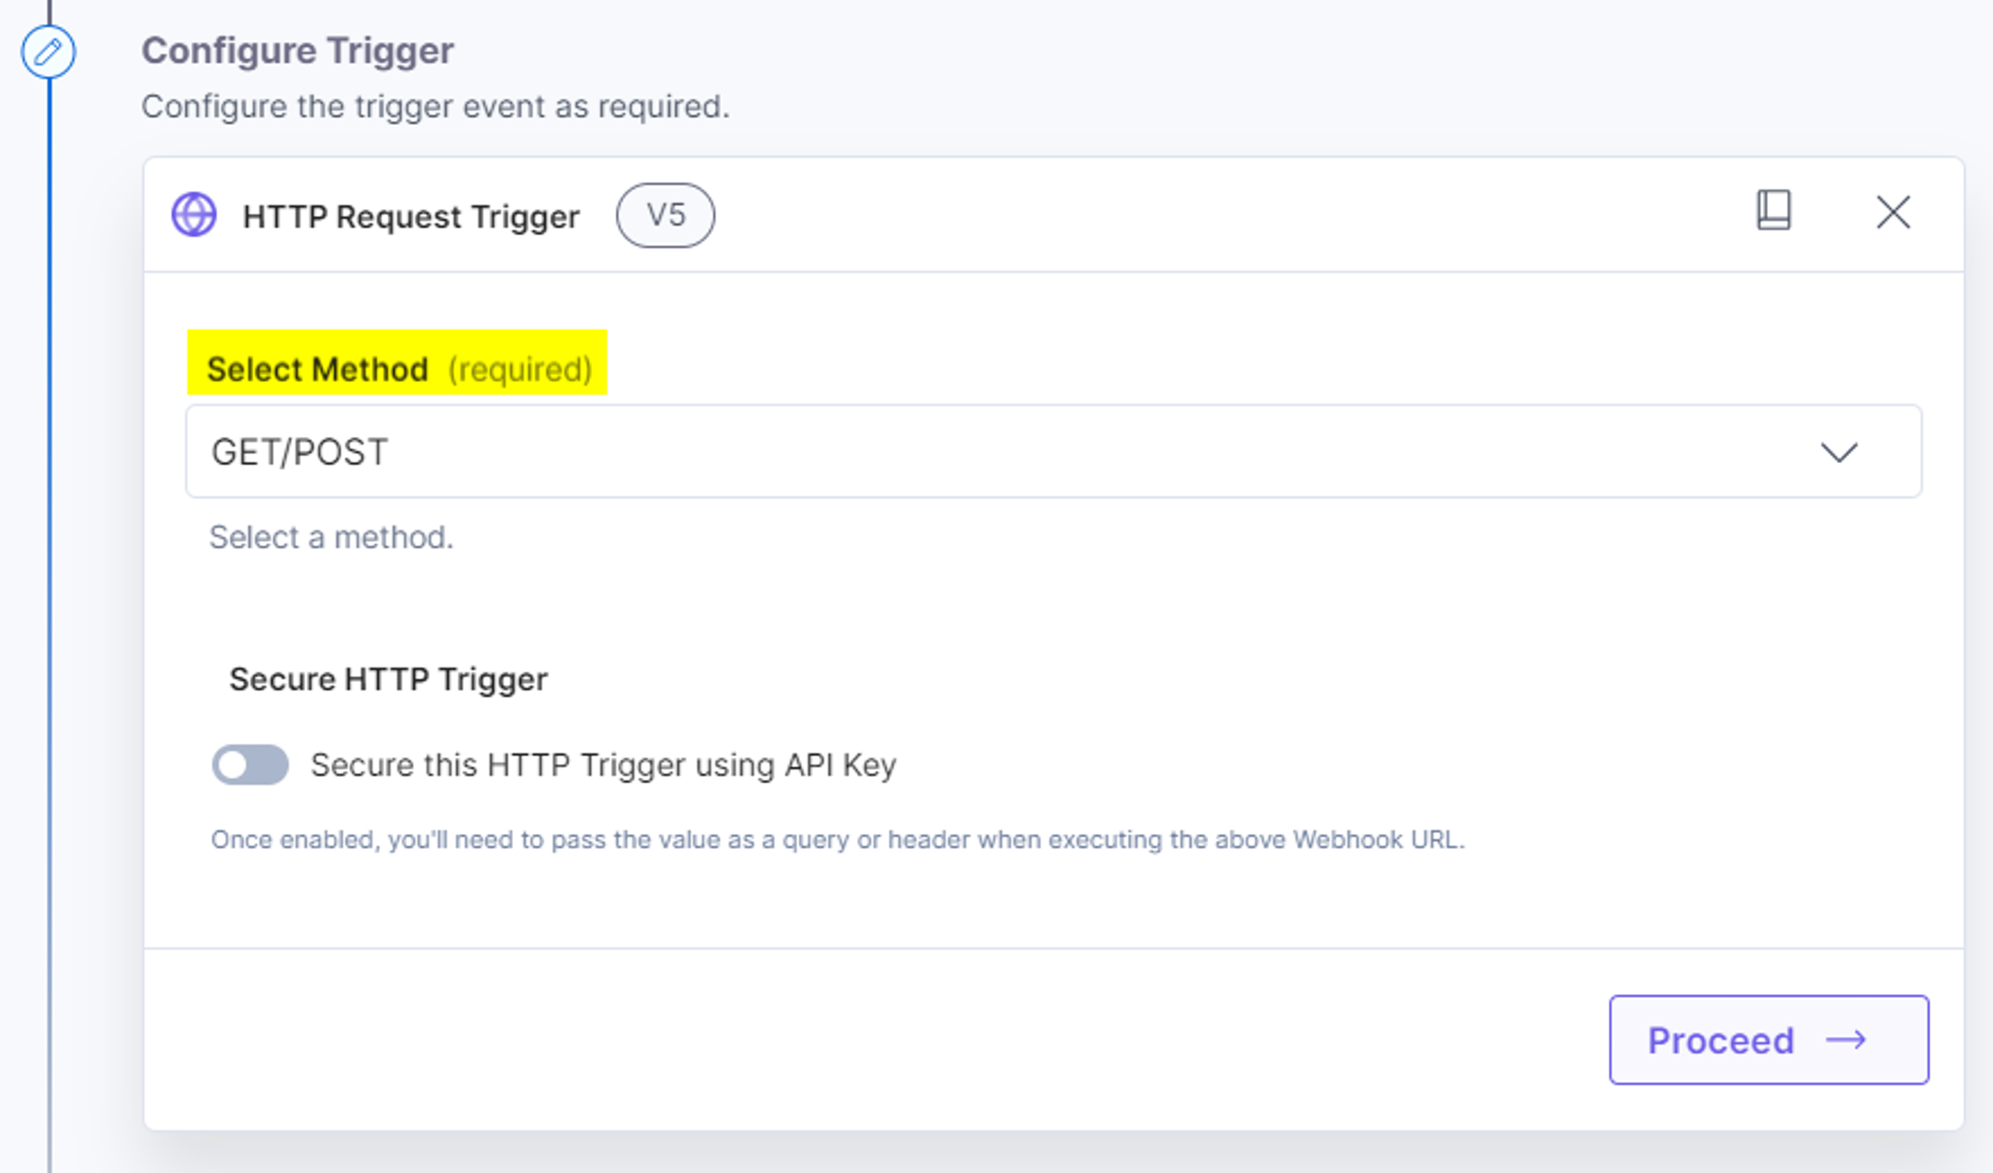Open the documentation book icon
The width and height of the screenshot is (1993, 1173).
1774,210
